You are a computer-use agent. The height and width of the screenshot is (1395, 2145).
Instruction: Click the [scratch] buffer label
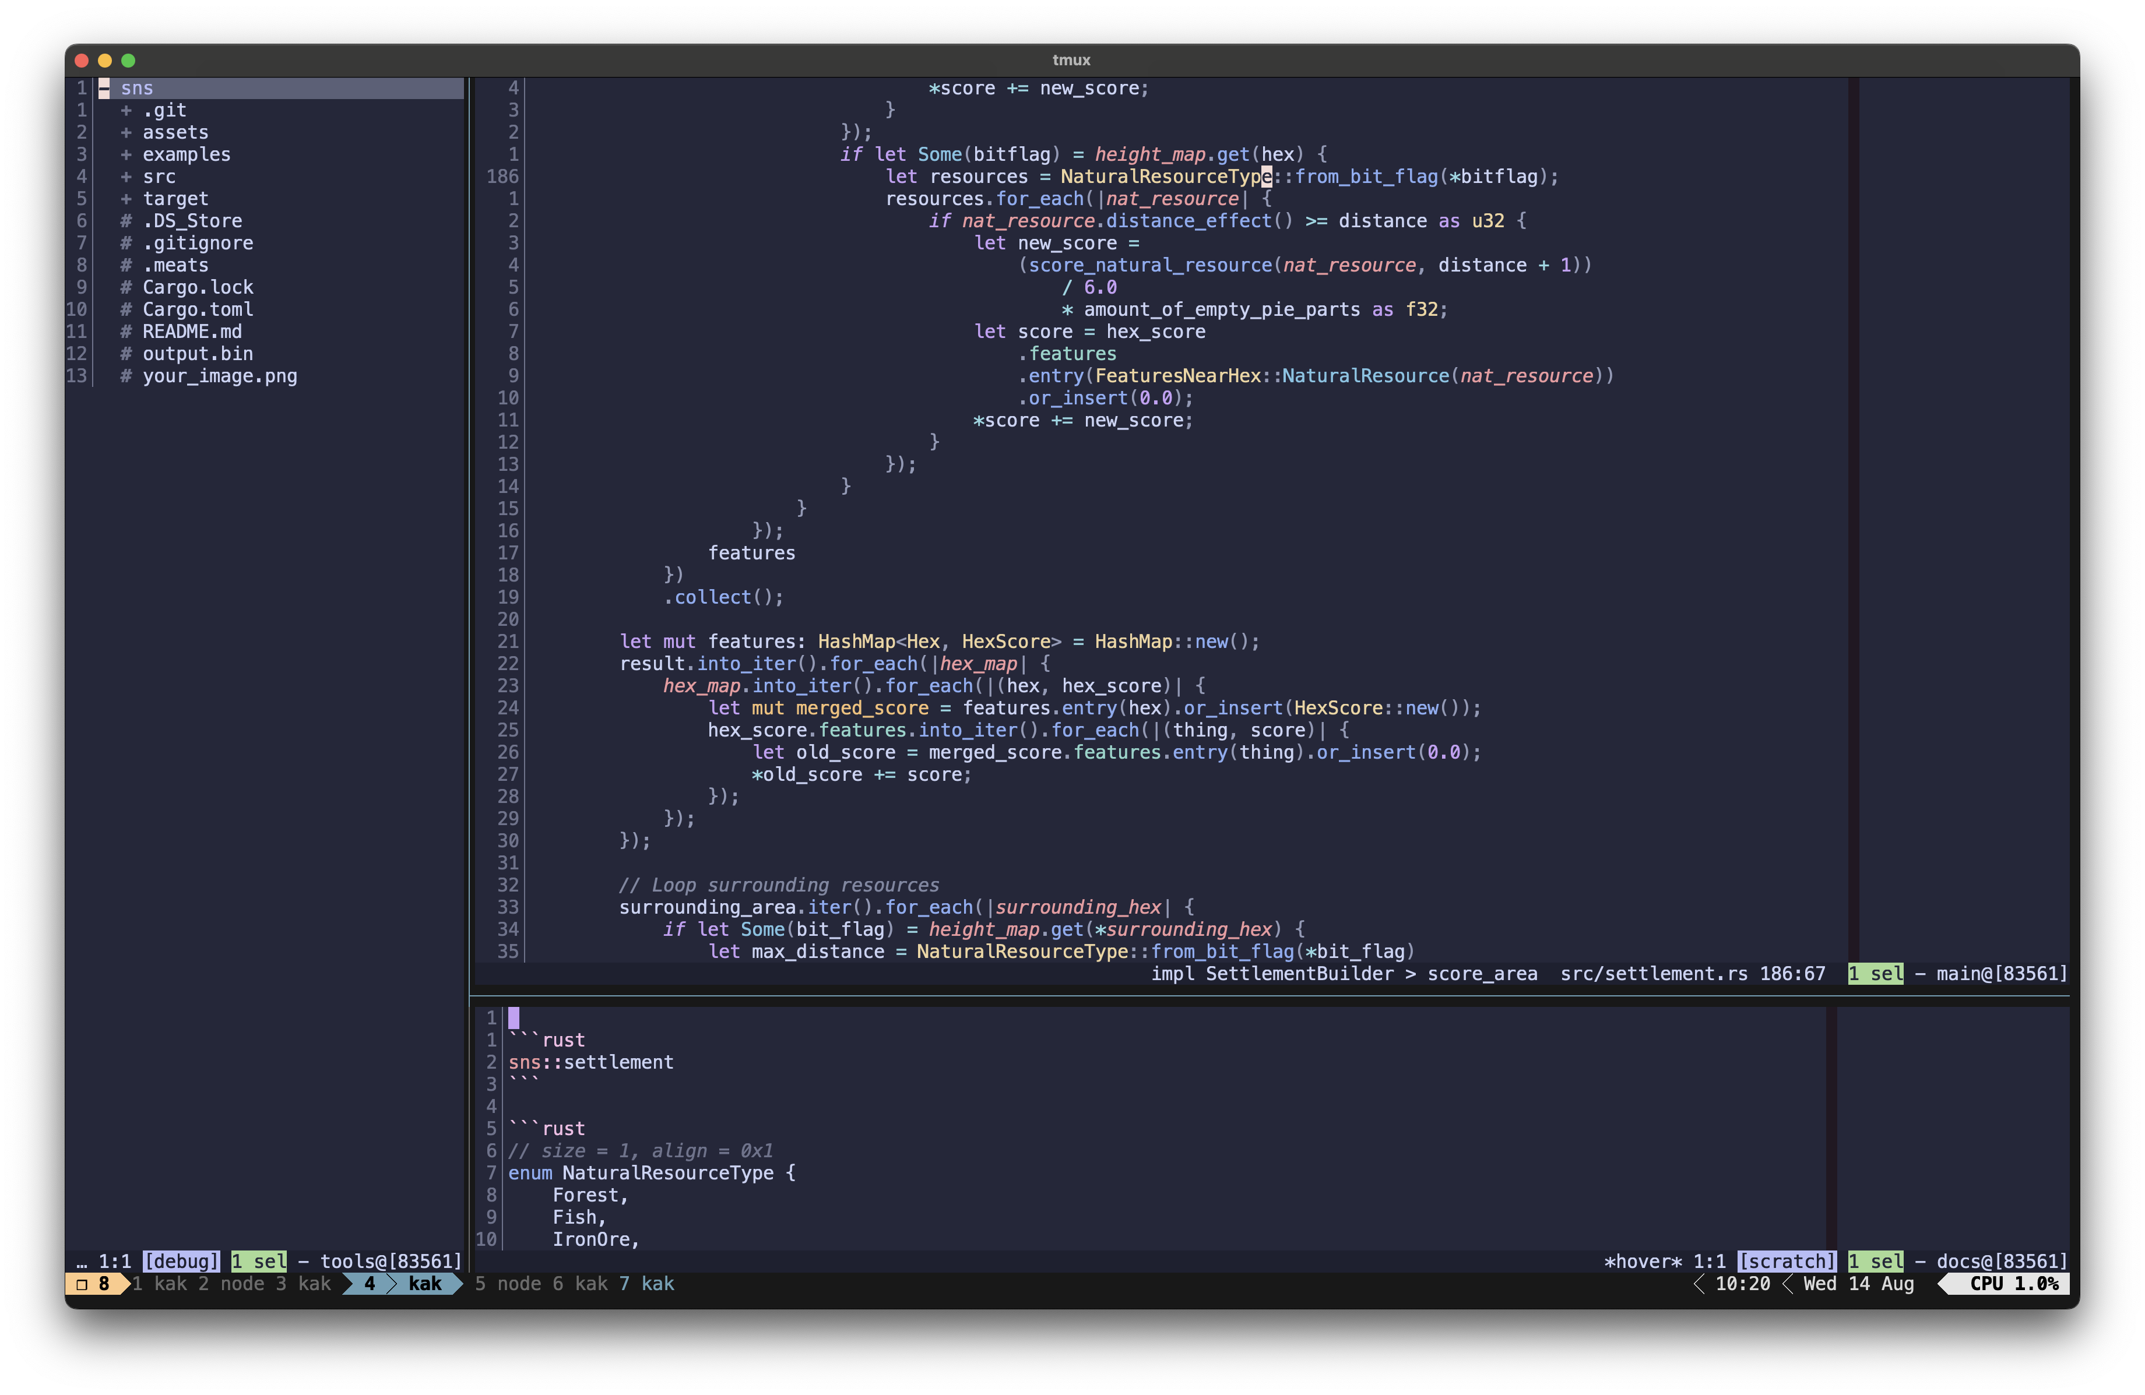click(1787, 1261)
